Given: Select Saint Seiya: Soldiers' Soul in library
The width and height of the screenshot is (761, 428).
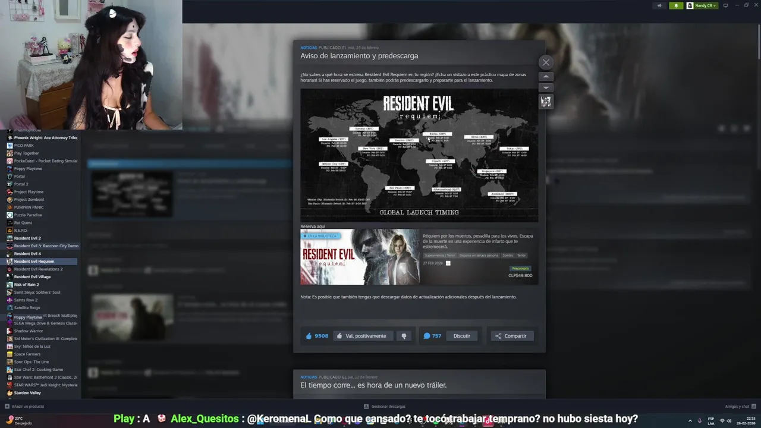Looking at the screenshot, I should (x=42, y=292).
